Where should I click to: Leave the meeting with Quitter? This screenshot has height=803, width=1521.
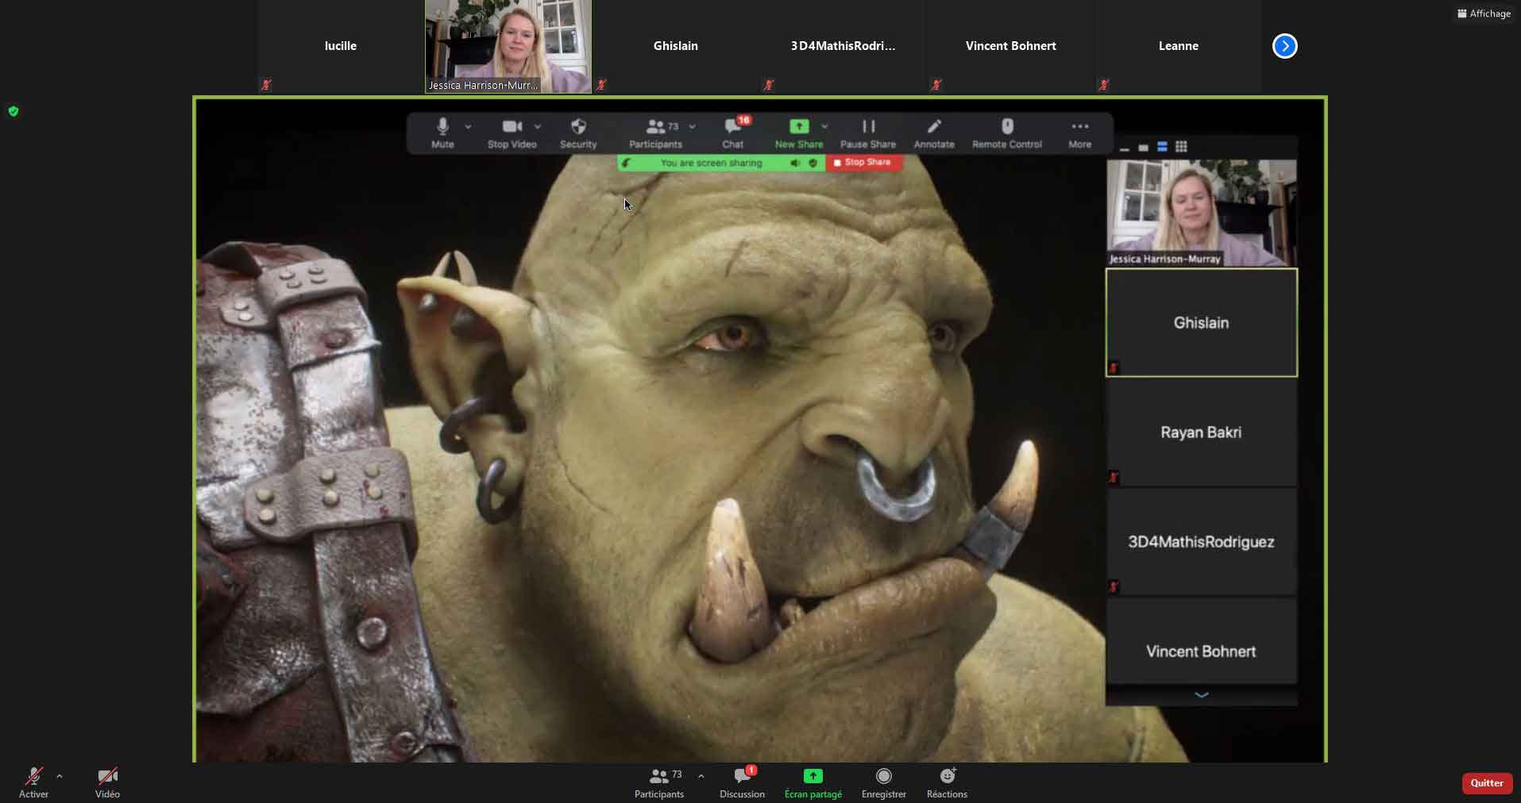click(x=1487, y=782)
